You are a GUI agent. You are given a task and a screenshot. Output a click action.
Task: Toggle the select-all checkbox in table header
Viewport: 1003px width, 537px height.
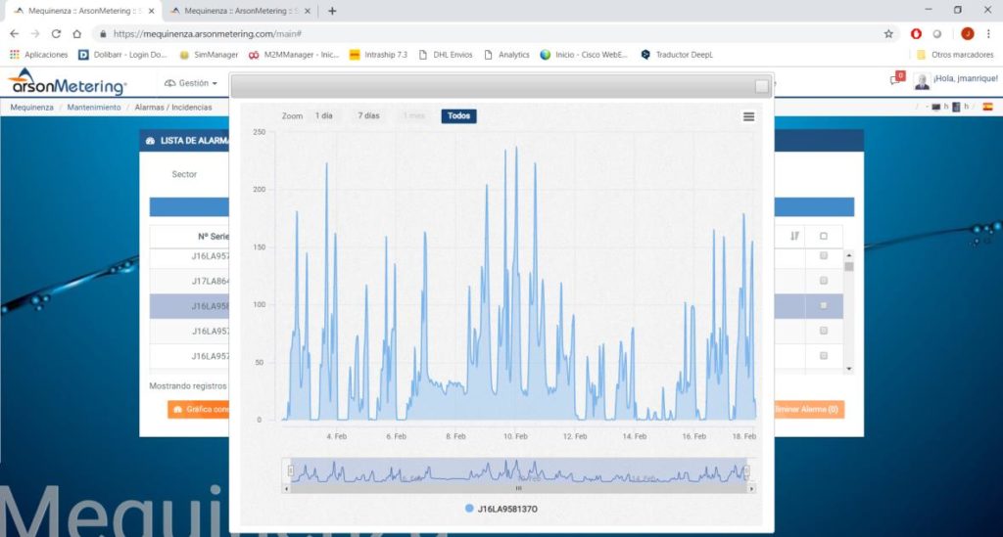(x=823, y=236)
